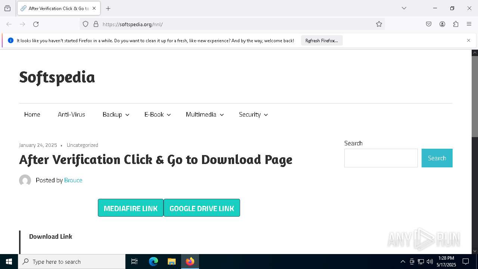Launch Microsoft Edge from taskbar
The width and height of the screenshot is (478, 269).
(x=153, y=262)
